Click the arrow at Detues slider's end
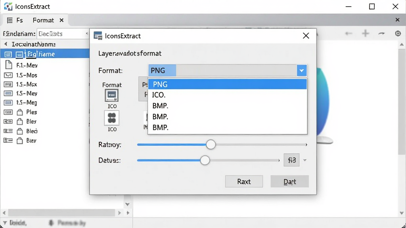This screenshot has height=228, width=406. (x=279, y=160)
